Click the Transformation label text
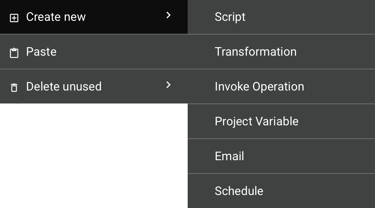The width and height of the screenshot is (375, 208). click(x=256, y=52)
